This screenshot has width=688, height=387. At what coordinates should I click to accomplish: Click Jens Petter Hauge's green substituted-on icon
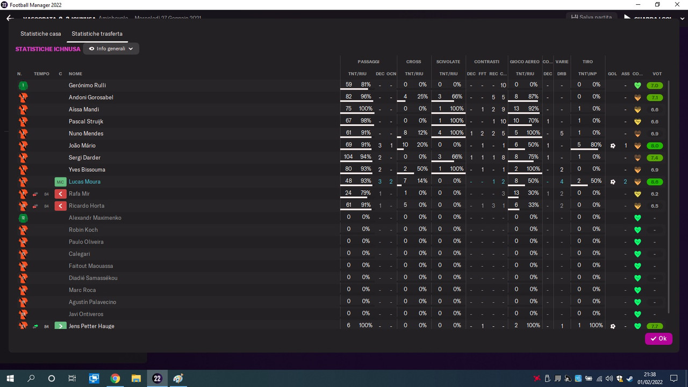pyautogui.click(x=60, y=326)
